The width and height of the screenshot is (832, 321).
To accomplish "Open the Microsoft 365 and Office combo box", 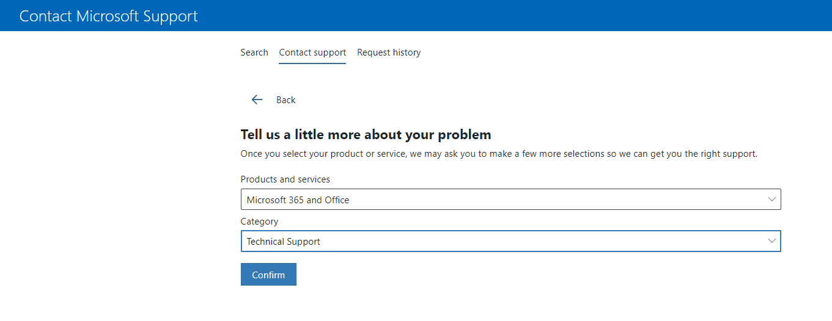I will (510, 200).
